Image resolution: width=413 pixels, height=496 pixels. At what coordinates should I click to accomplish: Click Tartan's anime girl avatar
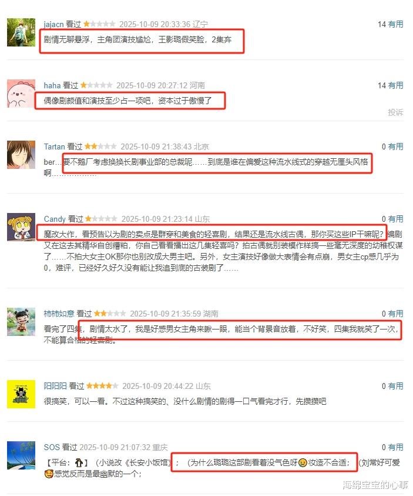click(21, 155)
